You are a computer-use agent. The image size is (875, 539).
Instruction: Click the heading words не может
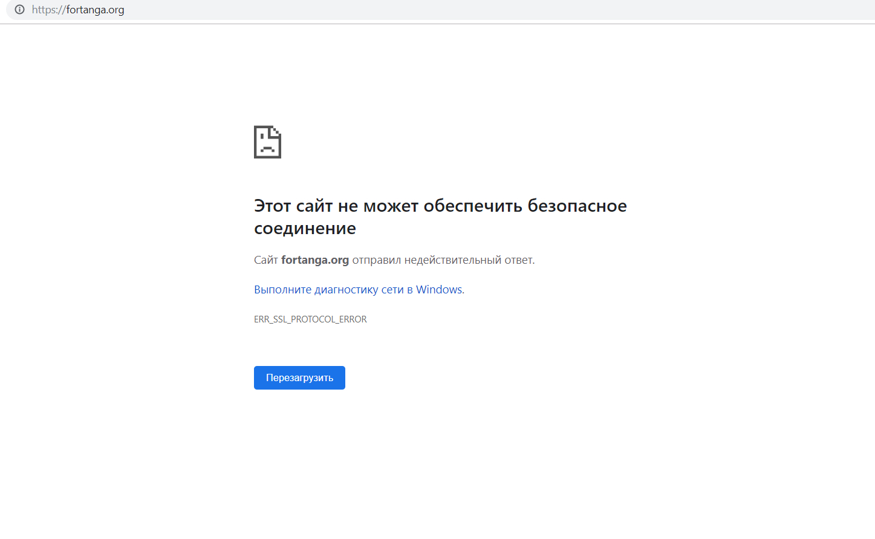(378, 206)
